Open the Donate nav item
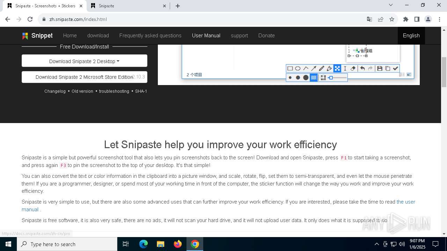 pyautogui.click(x=266, y=36)
